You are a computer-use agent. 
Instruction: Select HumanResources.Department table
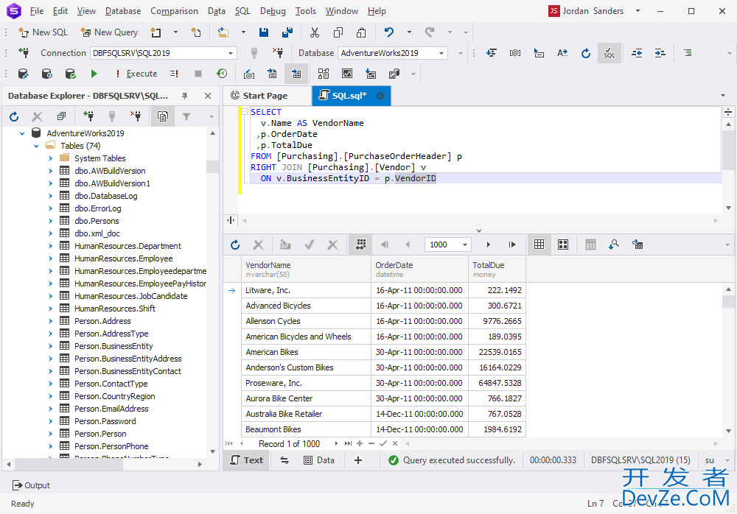coord(128,246)
